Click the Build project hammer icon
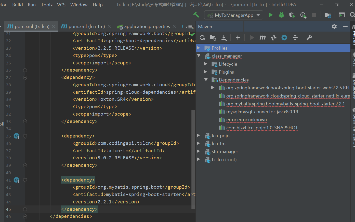This screenshot has height=222, width=355. [196, 15]
